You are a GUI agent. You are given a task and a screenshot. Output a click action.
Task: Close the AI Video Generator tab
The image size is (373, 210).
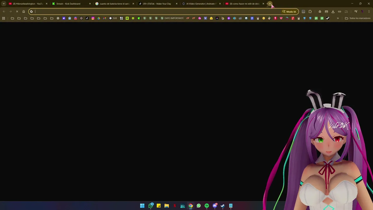point(220,4)
